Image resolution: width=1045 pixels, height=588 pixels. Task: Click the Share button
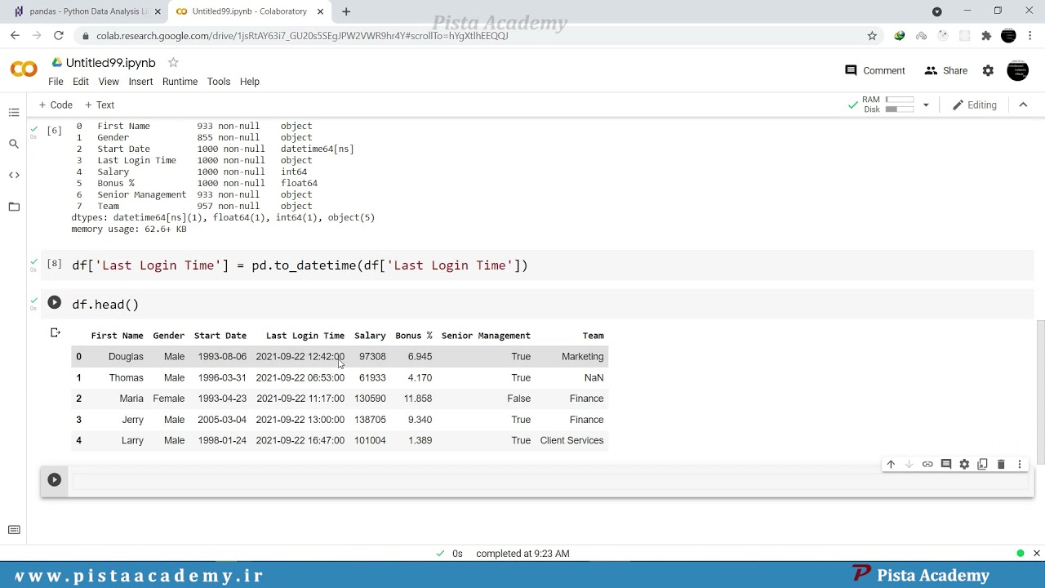[x=945, y=71]
